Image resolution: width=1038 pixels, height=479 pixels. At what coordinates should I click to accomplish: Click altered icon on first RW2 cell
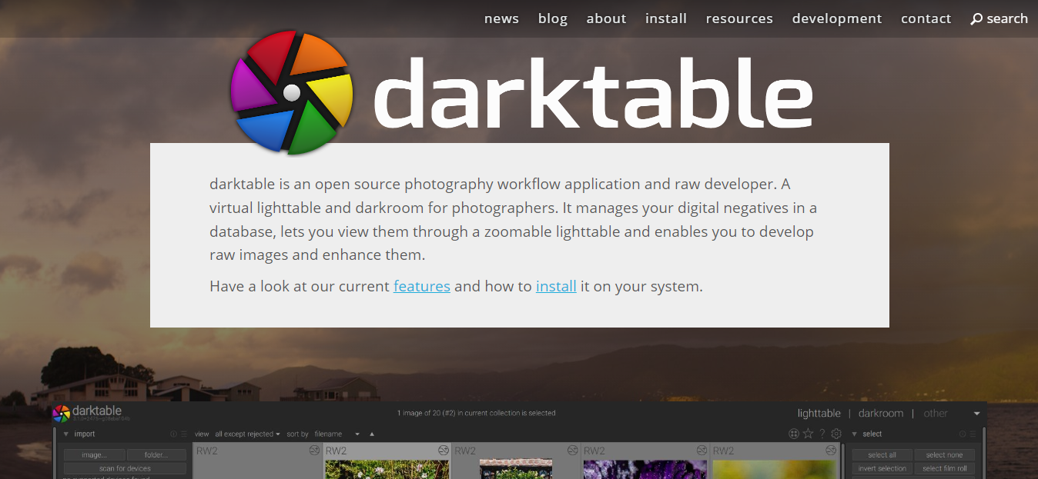pos(314,450)
